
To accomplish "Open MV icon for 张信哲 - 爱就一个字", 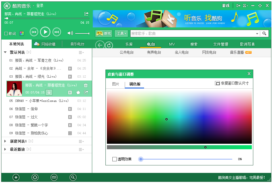I will [x=70, y=125].
